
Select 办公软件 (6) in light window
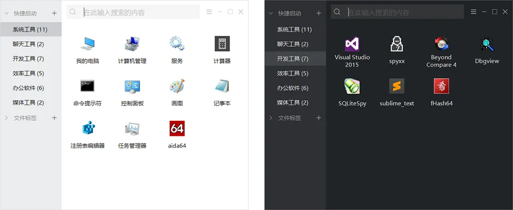click(x=31, y=88)
